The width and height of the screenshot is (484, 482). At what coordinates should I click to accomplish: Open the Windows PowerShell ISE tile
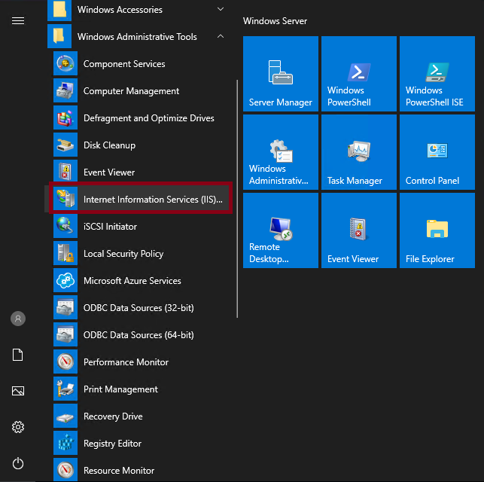[437, 74]
